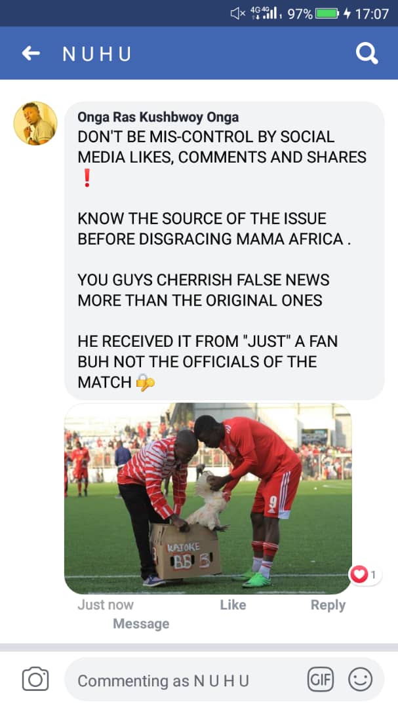This screenshot has width=398, height=708.
Task: Tap the battery indicator in status bar
Action: click(327, 14)
